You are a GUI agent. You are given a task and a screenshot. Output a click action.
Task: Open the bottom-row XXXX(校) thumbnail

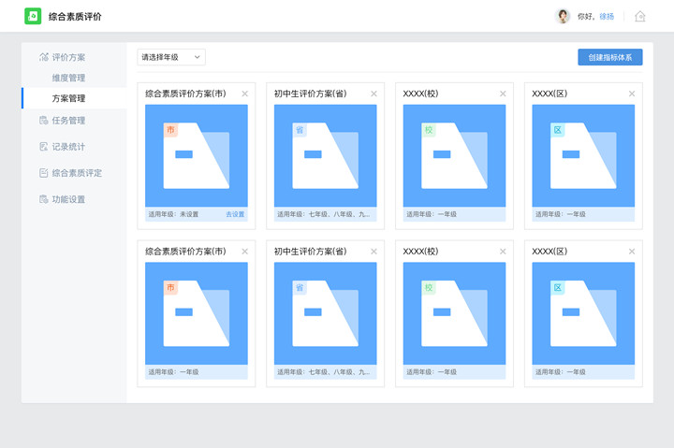coord(454,313)
